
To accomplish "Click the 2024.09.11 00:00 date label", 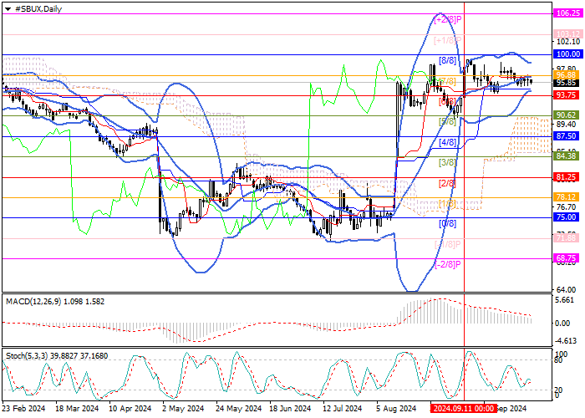I will (x=464, y=408).
